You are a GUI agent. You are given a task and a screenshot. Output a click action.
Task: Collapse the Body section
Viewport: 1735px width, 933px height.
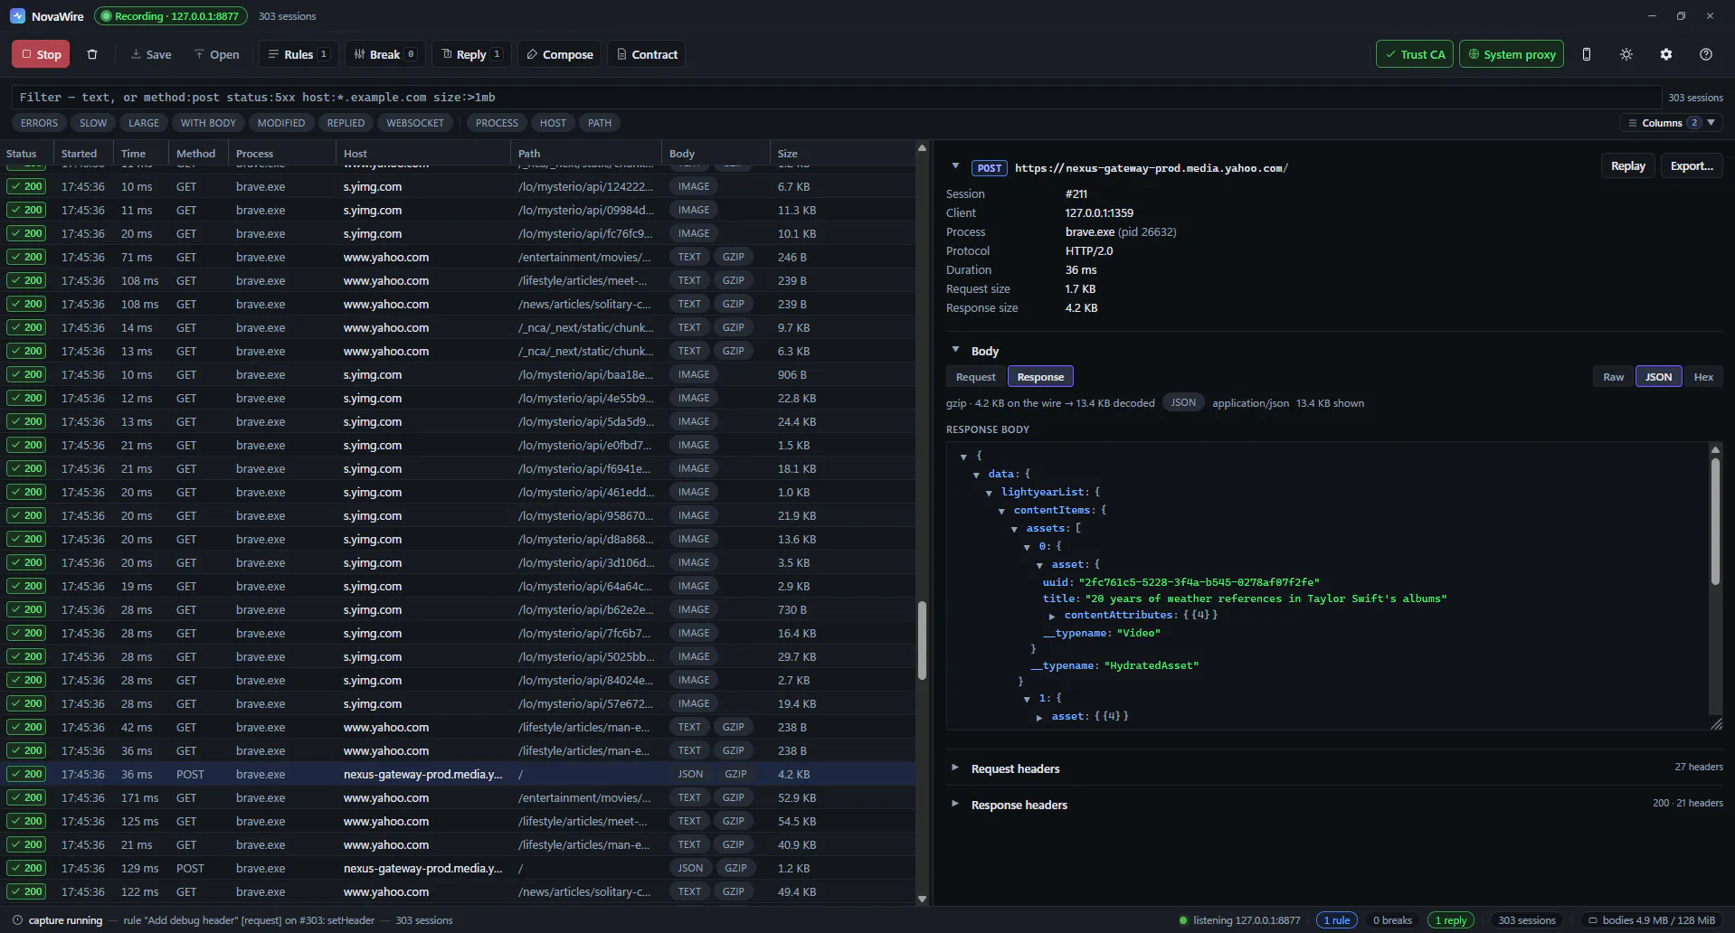click(955, 350)
